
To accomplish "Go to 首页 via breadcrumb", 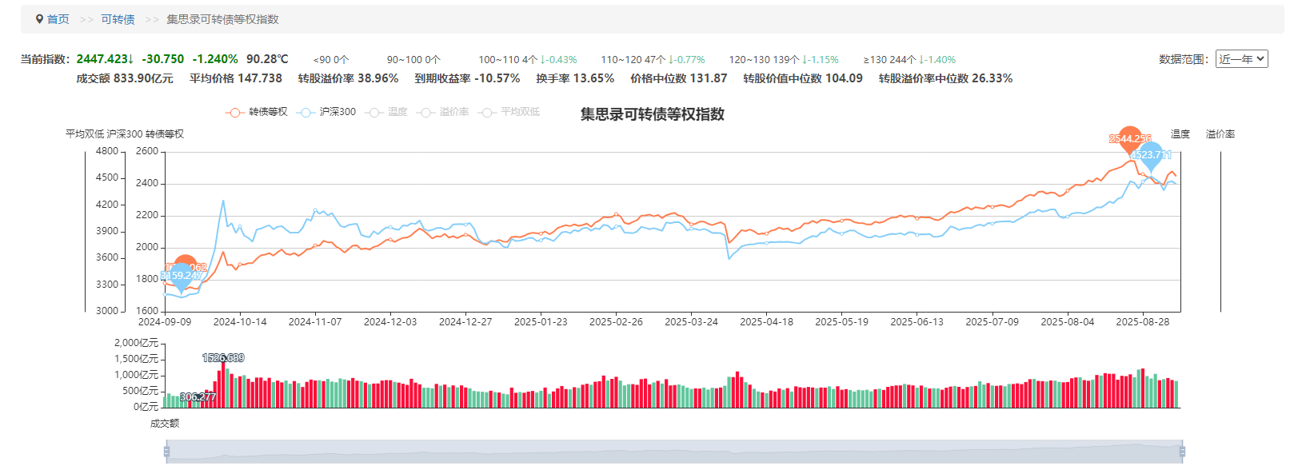I will click(58, 19).
